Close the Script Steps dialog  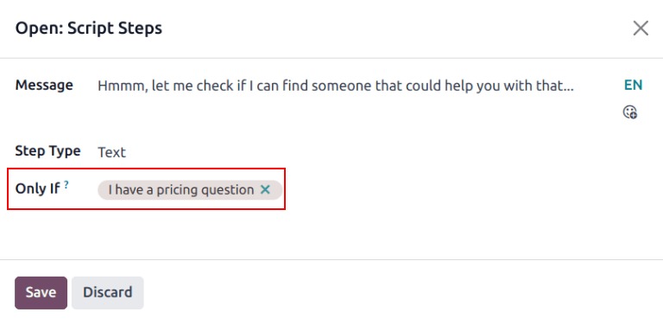click(641, 29)
